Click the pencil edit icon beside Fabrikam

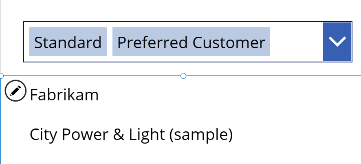(15, 91)
